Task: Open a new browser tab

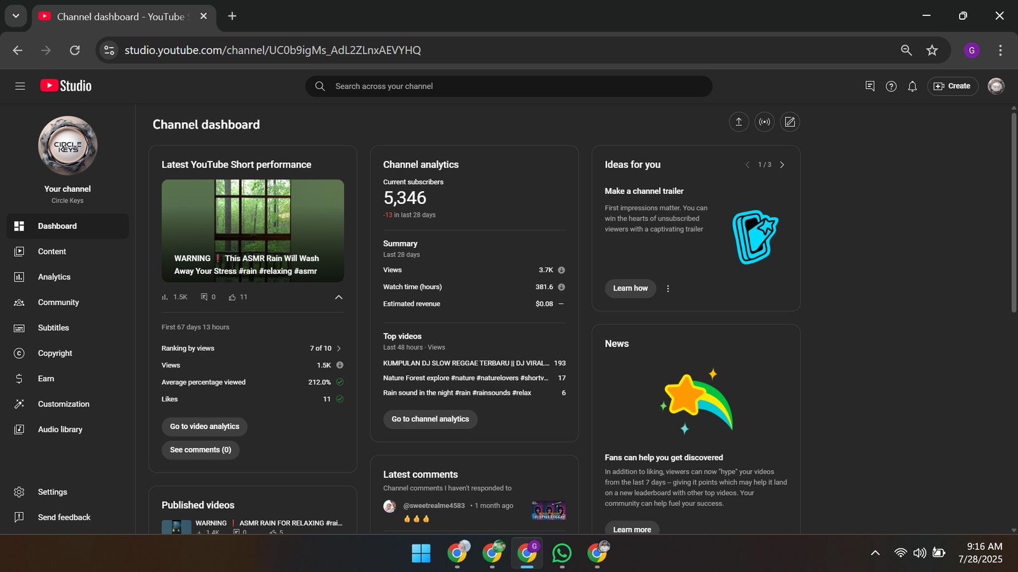Action: coord(232,16)
